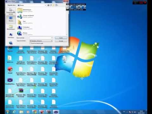Go back using the dialog's back arrow icon

[48, 5]
